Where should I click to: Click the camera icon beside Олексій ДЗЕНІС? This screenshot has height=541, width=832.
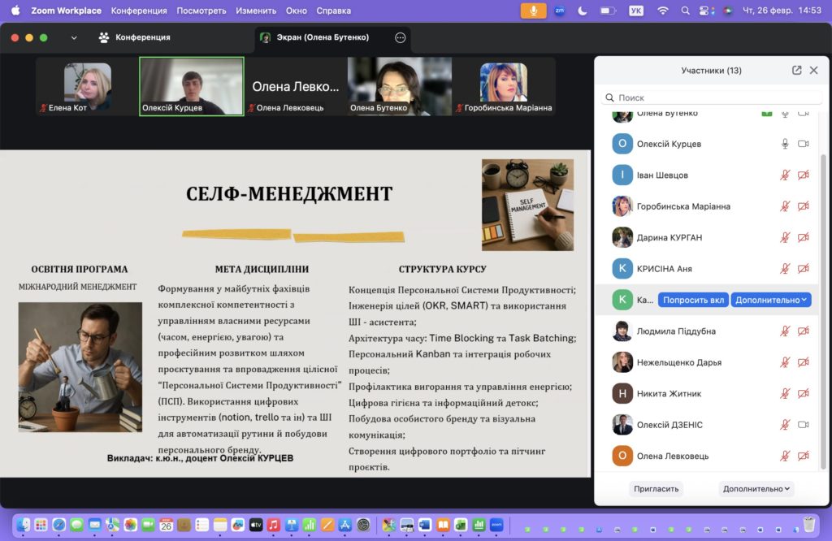(803, 425)
